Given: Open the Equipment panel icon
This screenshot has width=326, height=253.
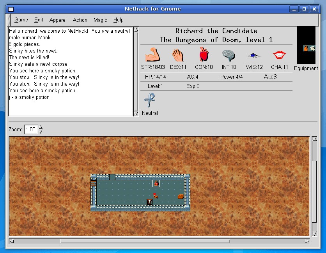Looking at the screenshot, I should [306, 49].
